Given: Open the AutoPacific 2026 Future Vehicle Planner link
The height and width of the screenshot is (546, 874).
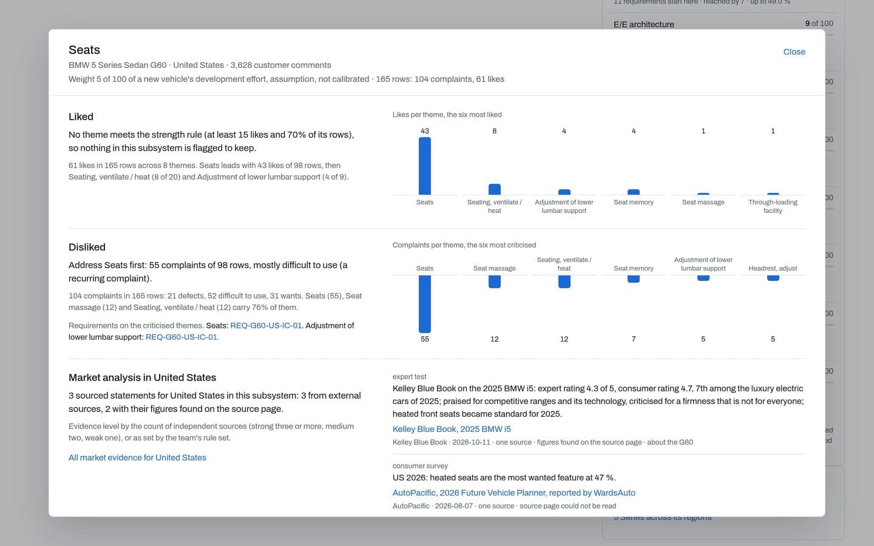Looking at the screenshot, I should 514,493.
